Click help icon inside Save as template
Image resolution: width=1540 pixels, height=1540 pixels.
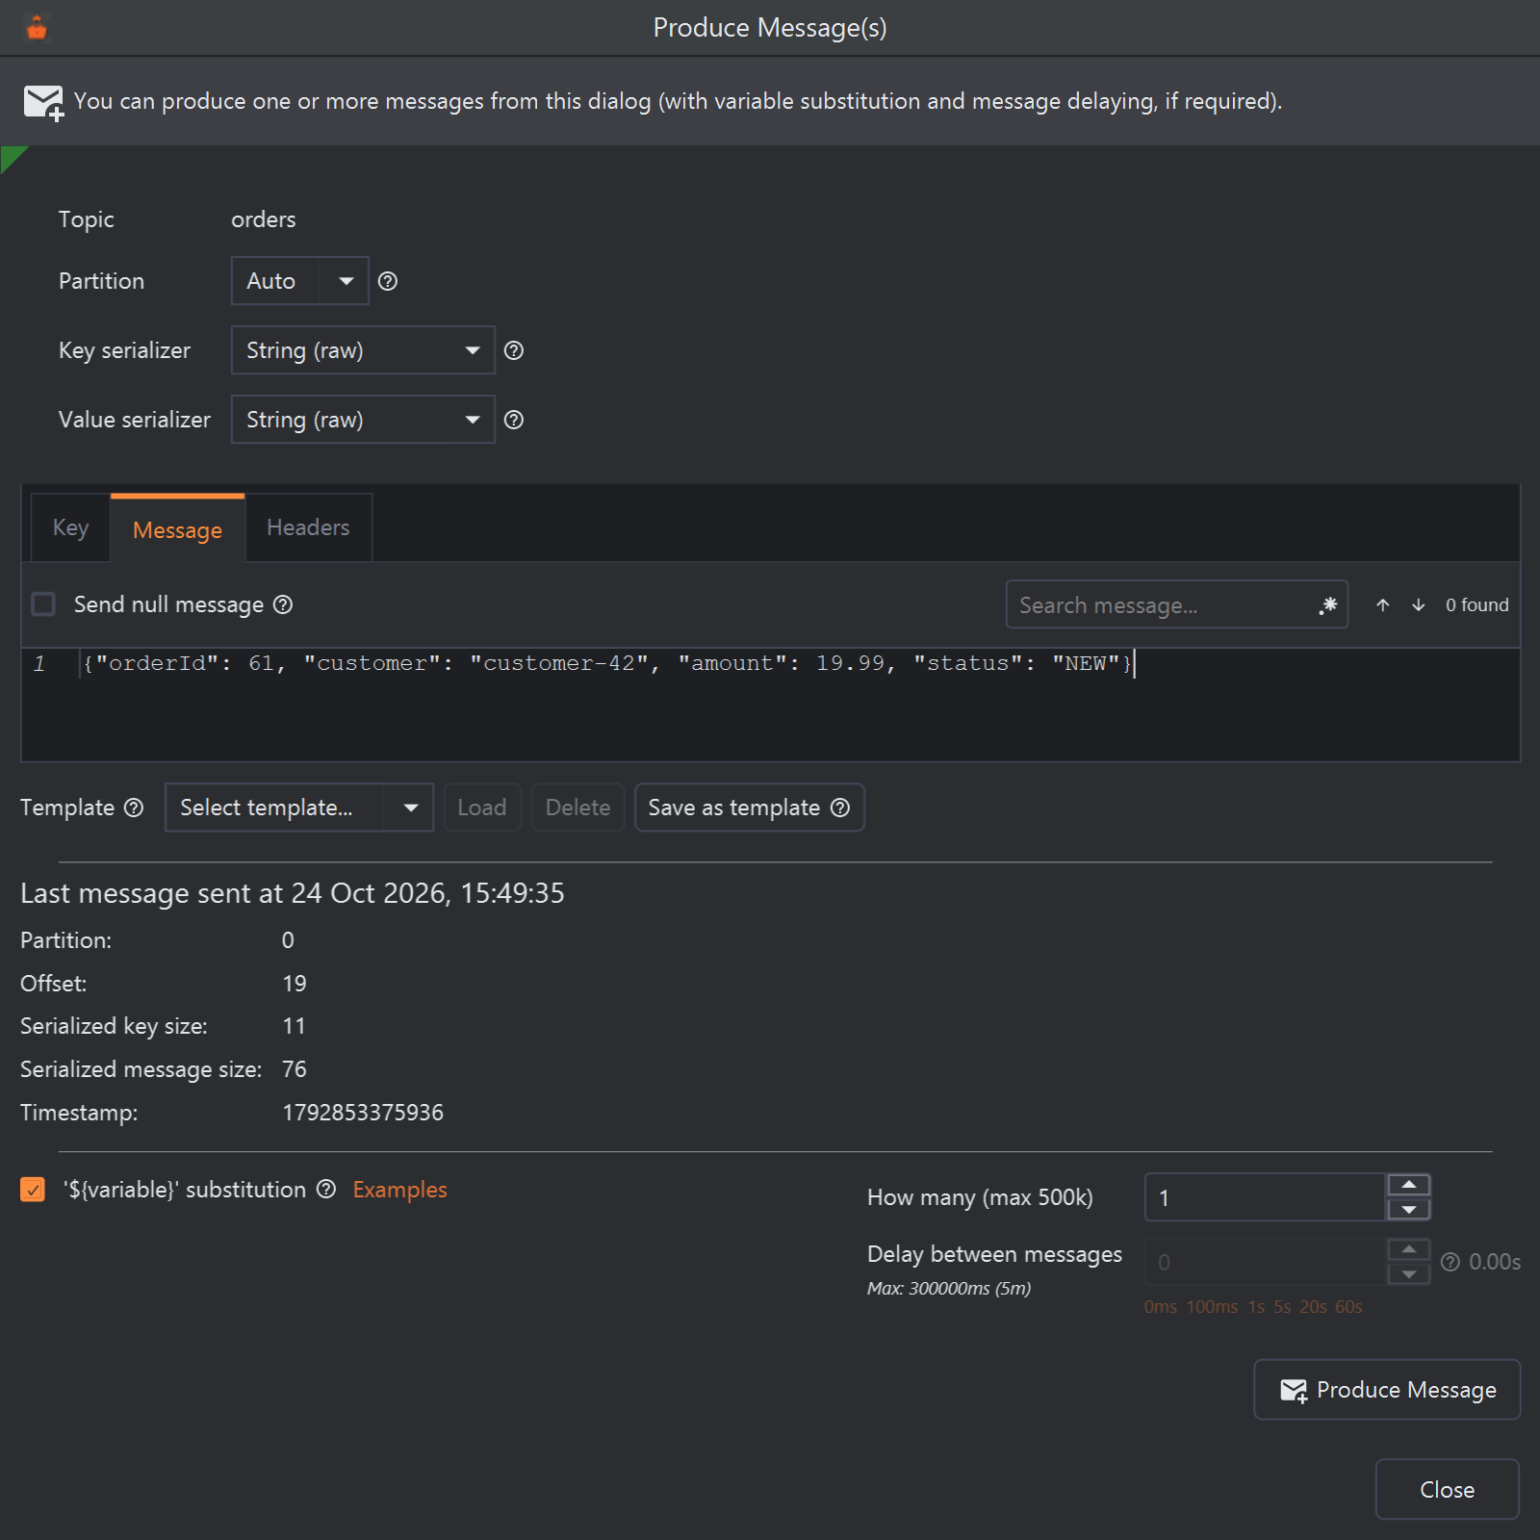(x=840, y=808)
